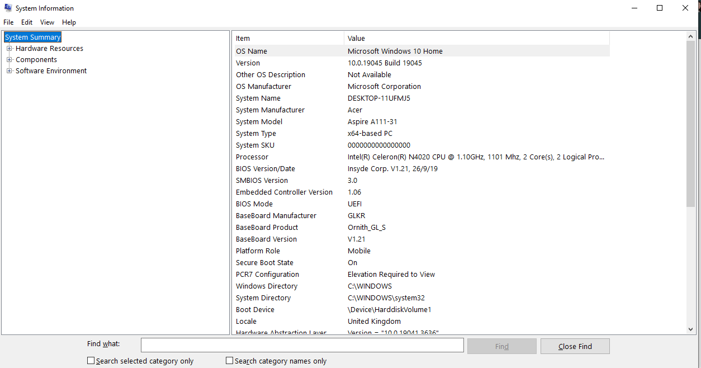Close the System Information window
The width and height of the screenshot is (701, 368).
tap(685, 8)
